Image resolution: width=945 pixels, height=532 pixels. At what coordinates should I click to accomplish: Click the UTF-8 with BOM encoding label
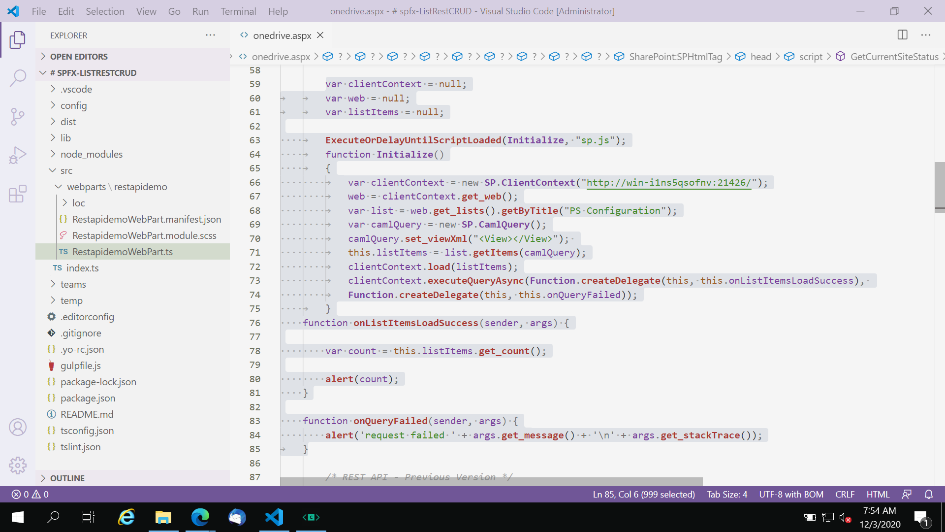click(x=792, y=495)
